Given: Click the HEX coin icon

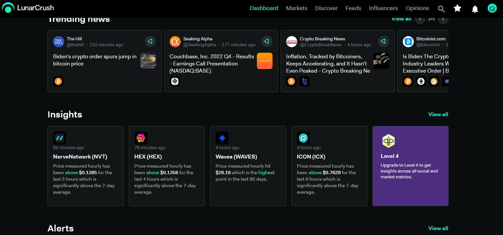Looking at the screenshot, I should coord(141,138).
